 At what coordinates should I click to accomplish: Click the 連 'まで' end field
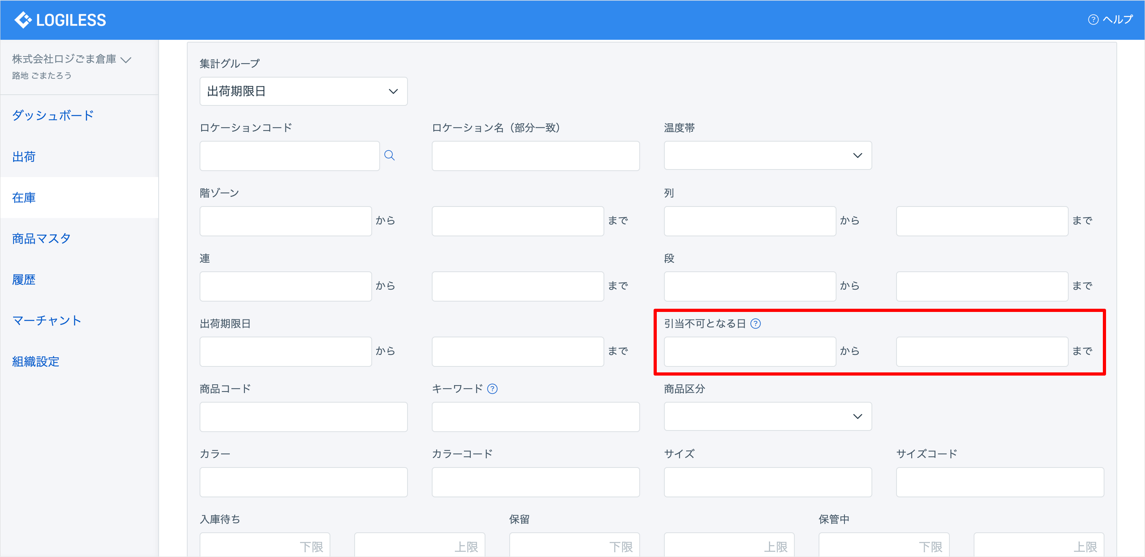tap(518, 286)
